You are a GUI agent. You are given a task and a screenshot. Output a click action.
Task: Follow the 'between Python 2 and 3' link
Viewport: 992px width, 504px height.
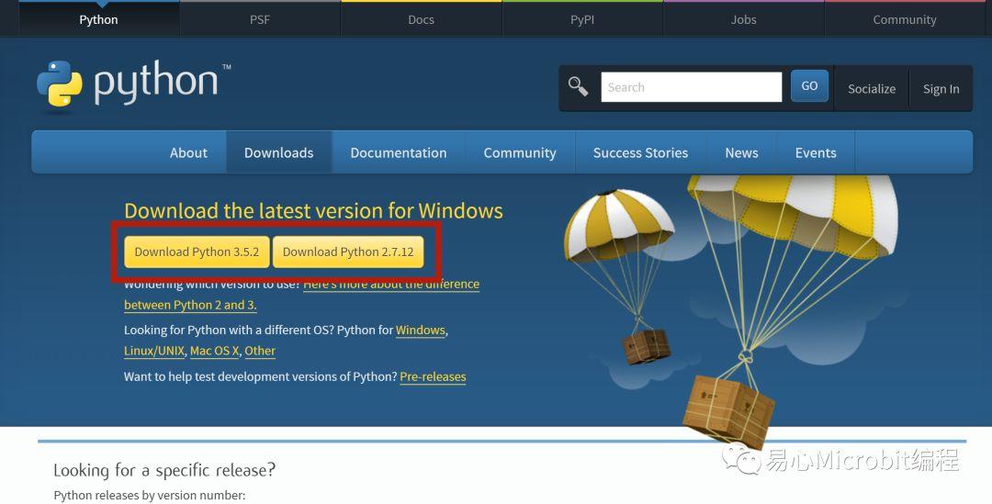point(190,305)
